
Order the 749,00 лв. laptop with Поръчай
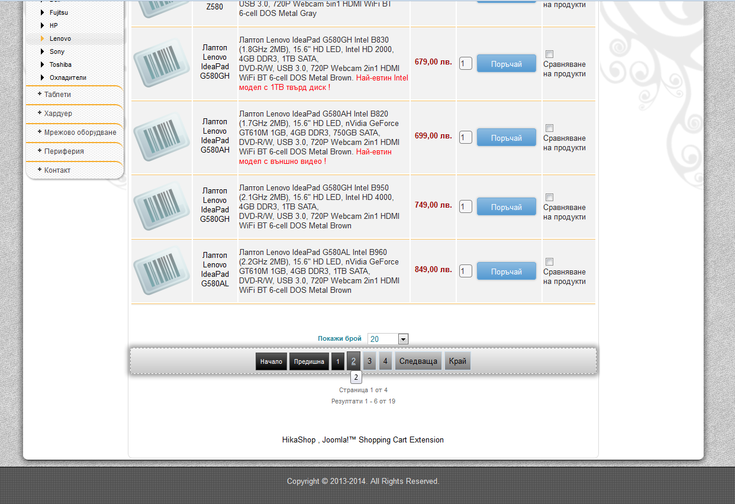click(507, 207)
